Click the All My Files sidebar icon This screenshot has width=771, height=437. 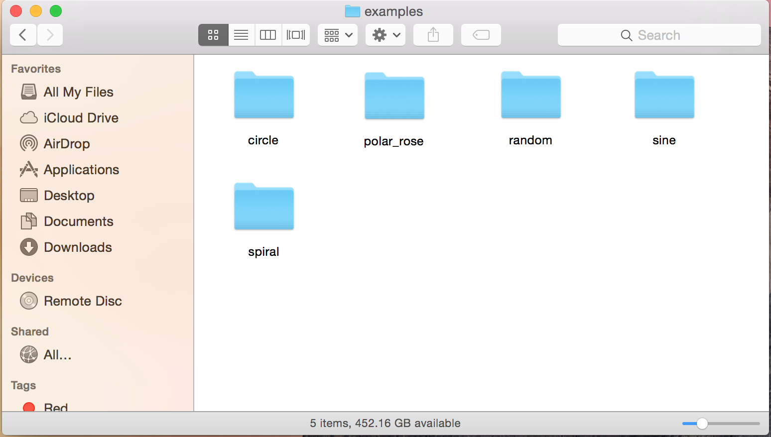(29, 92)
